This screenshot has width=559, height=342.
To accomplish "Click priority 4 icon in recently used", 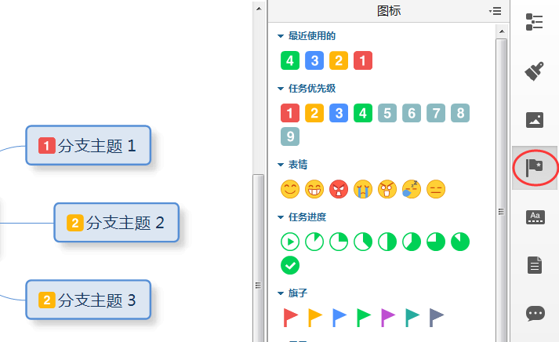I will [290, 60].
